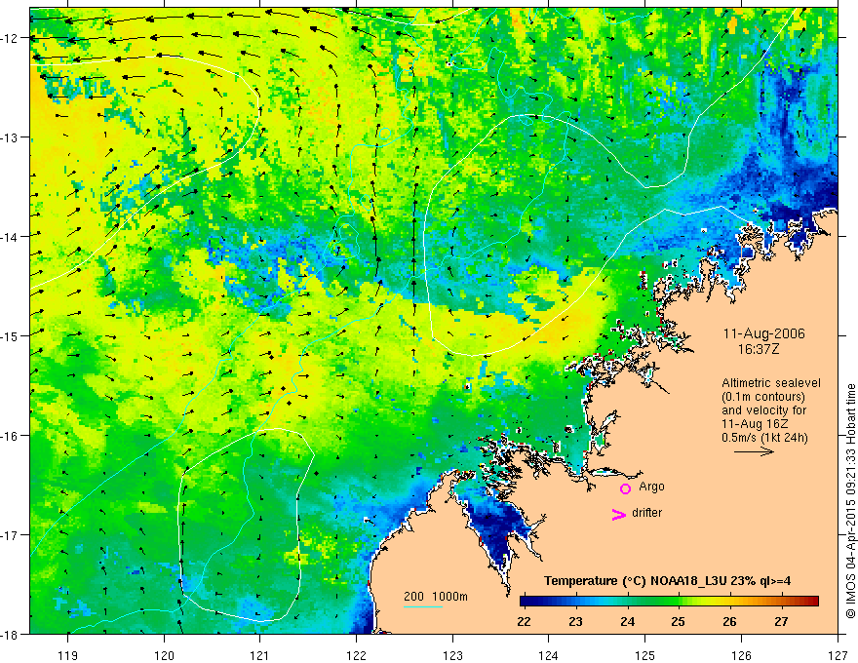858x663 pixels.
Task: Click the 'and velocity for' legend text
Action: coord(763,410)
